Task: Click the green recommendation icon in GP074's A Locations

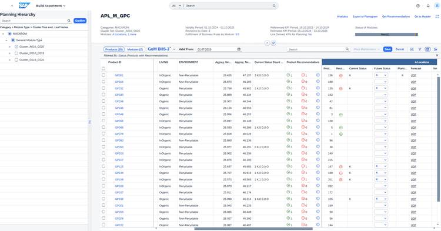Action: point(341,134)
